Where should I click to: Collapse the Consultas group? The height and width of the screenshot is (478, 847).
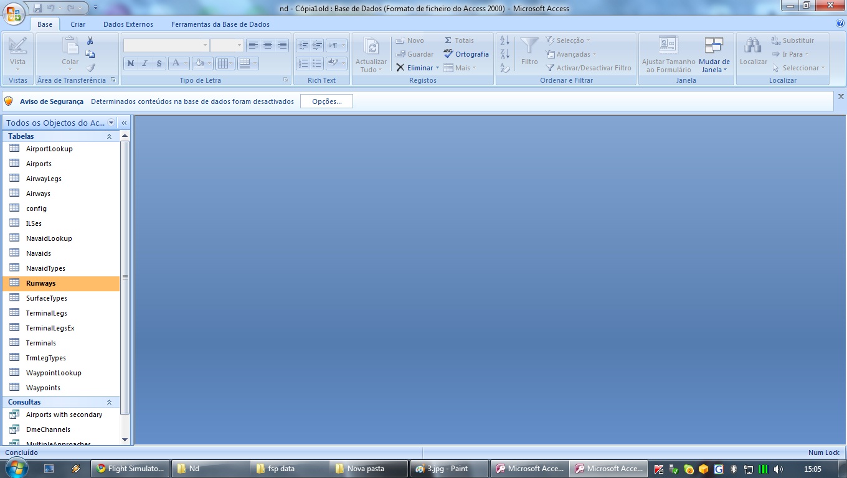tap(110, 403)
